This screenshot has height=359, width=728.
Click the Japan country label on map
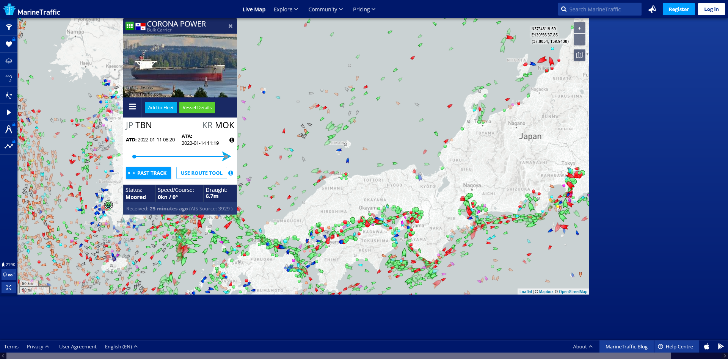point(530,136)
